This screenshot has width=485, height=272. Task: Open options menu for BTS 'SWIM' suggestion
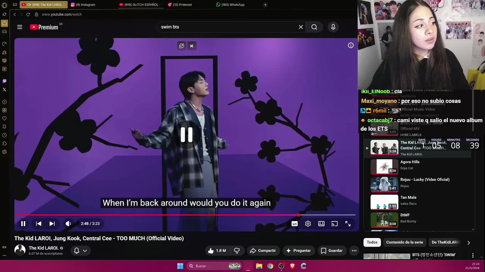tap(472, 256)
